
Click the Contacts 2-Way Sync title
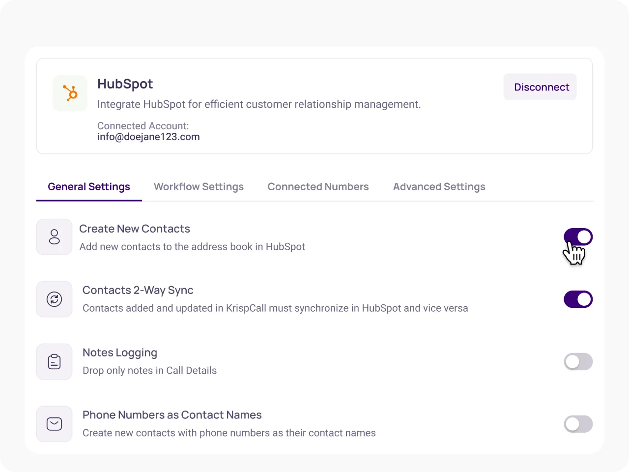tap(138, 290)
